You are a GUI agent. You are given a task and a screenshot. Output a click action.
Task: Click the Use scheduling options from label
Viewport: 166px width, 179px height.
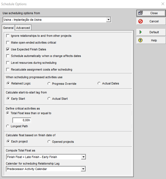point(21,13)
